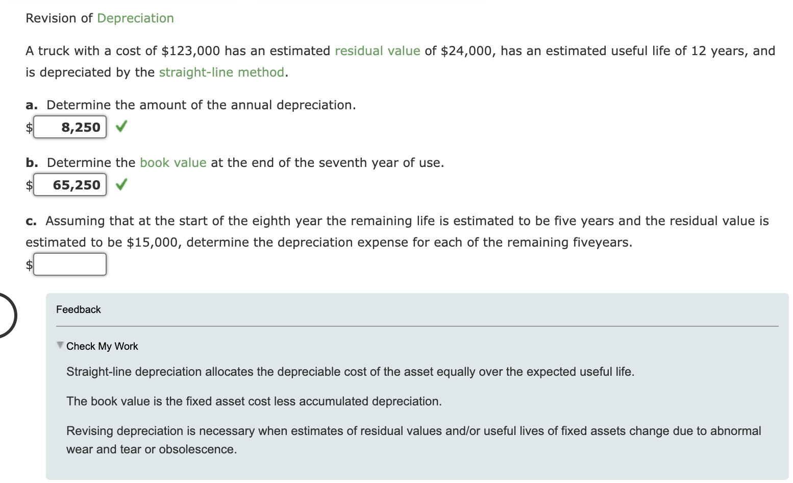Click the Check My Work heading
Image resolution: width=793 pixels, height=483 pixels.
click(x=102, y=346)
